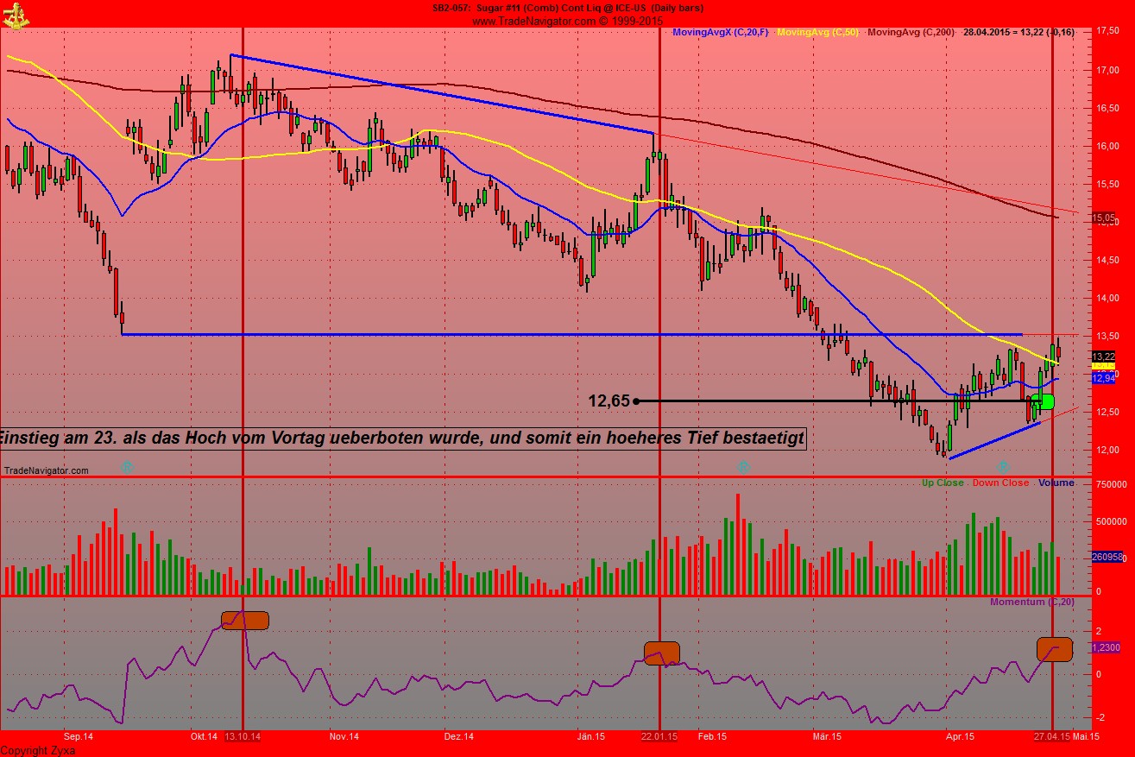Click the 13,22 last price tag
1135x757 pixels.
(x=1103, y=356)
